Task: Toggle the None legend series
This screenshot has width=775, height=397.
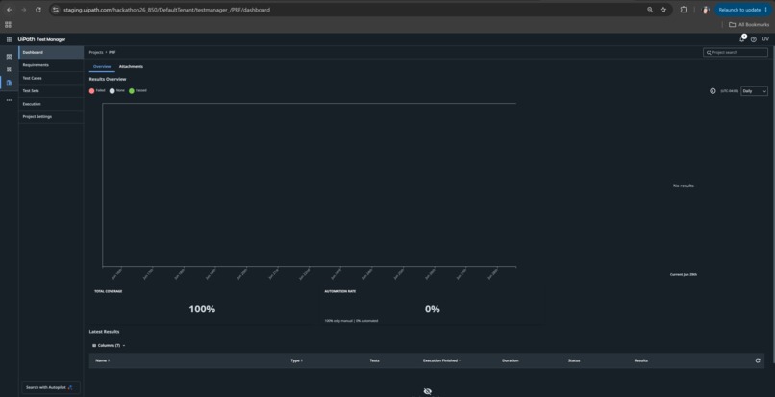Action: tap(117, 91)
